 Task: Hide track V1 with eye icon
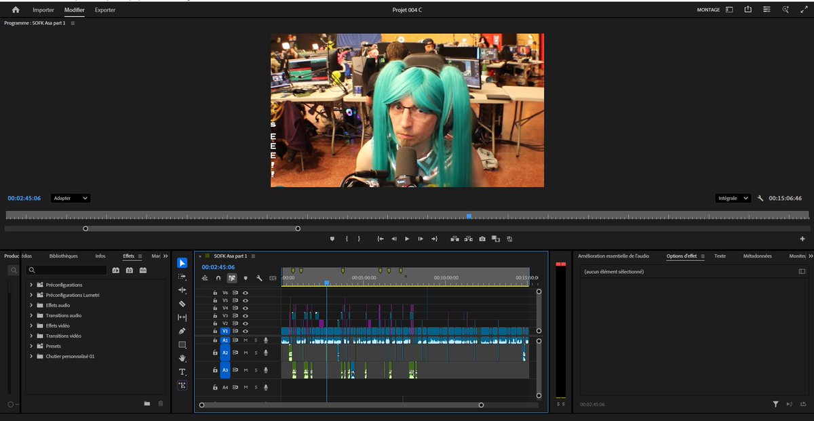pyautogui.click(x=246, y=331)
